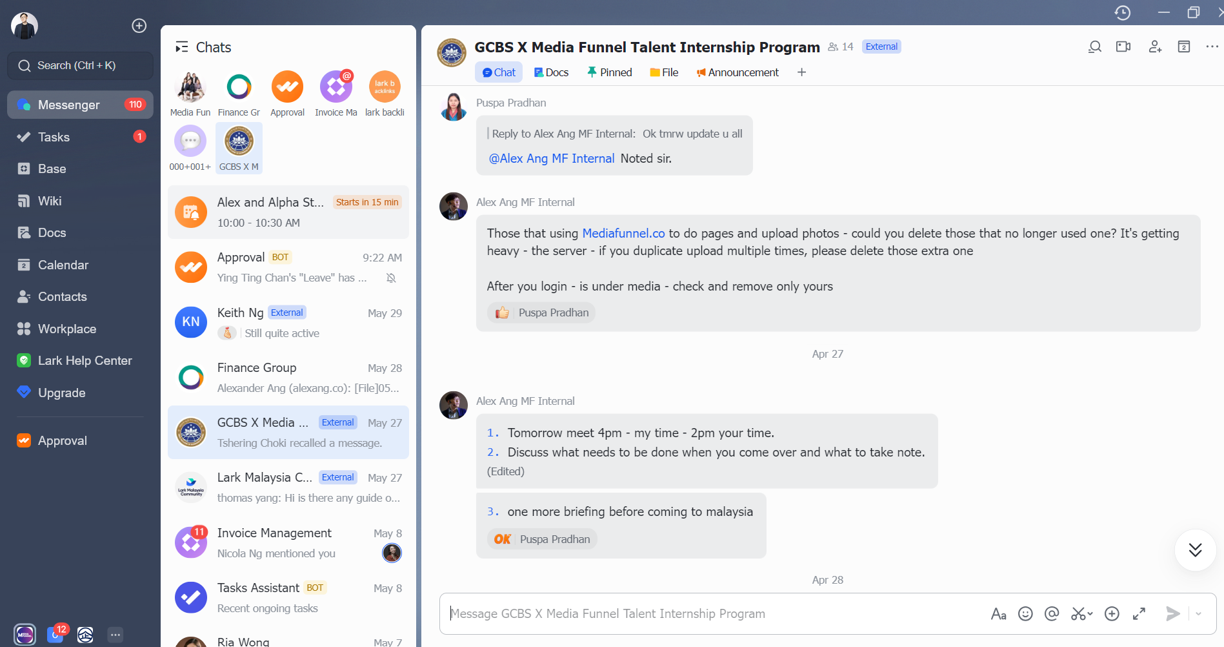The height and width of the screenshot is (647, 1224).
Task: Jump to latest messages double chevron
Action: [x=1196, y=549]
